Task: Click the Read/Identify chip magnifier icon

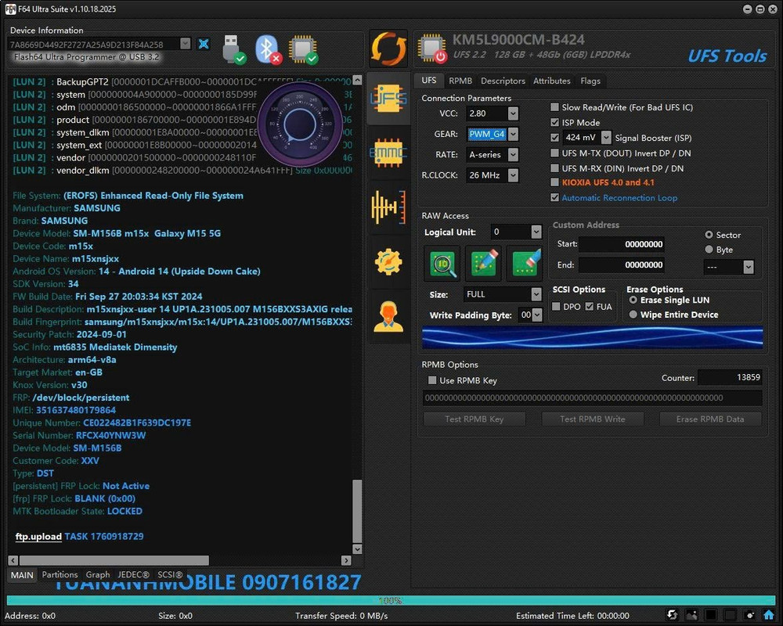Action: point(442,263)
